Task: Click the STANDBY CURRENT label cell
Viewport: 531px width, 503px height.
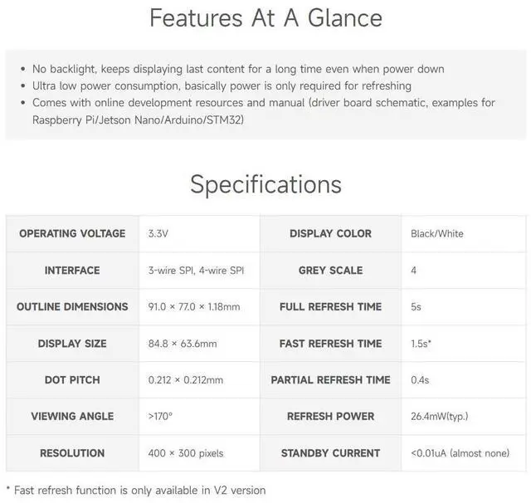Action: pyautogui.click(x=330, y=453)
